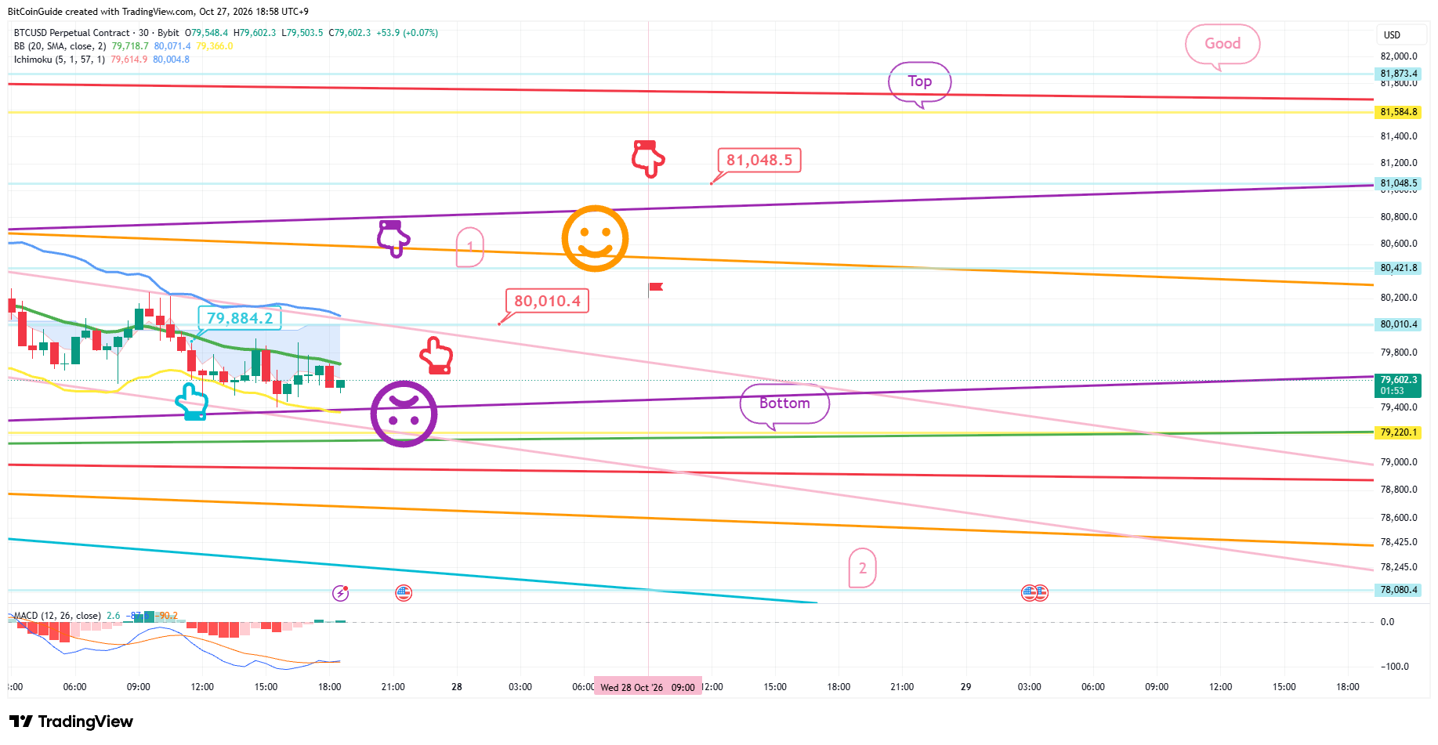Screen dimensions: 1438x745
Task: Click the 78,080.4 price axis label
Action: point(1399,590)
